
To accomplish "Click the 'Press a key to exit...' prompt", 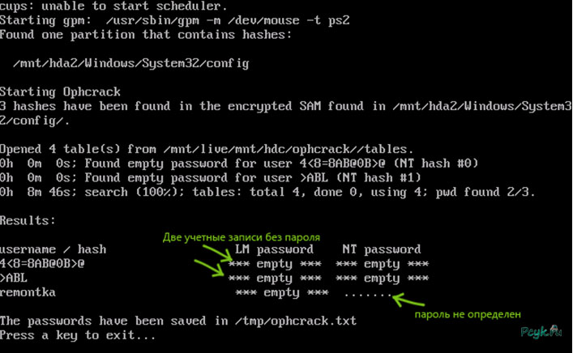I will [x=78, y=335].
